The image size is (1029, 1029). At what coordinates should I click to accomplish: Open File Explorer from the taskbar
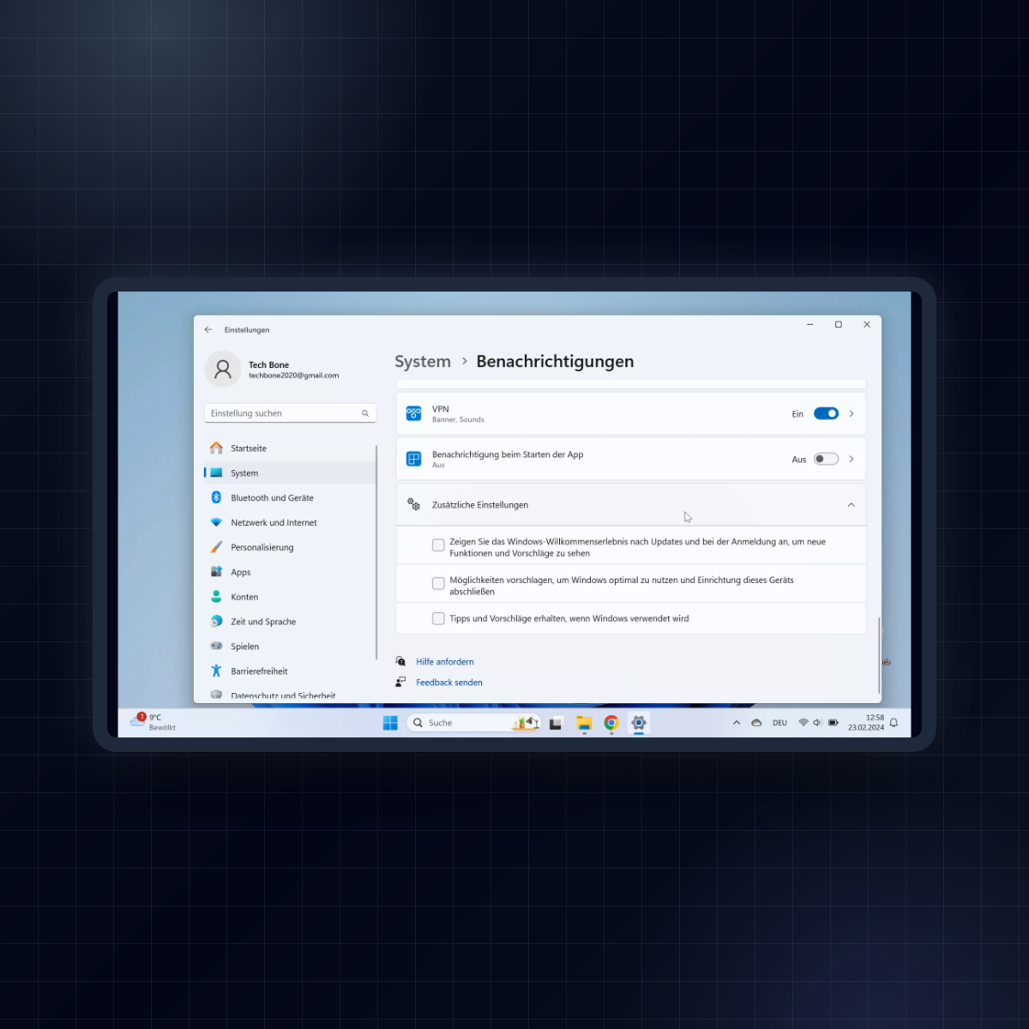click(584, 724)
